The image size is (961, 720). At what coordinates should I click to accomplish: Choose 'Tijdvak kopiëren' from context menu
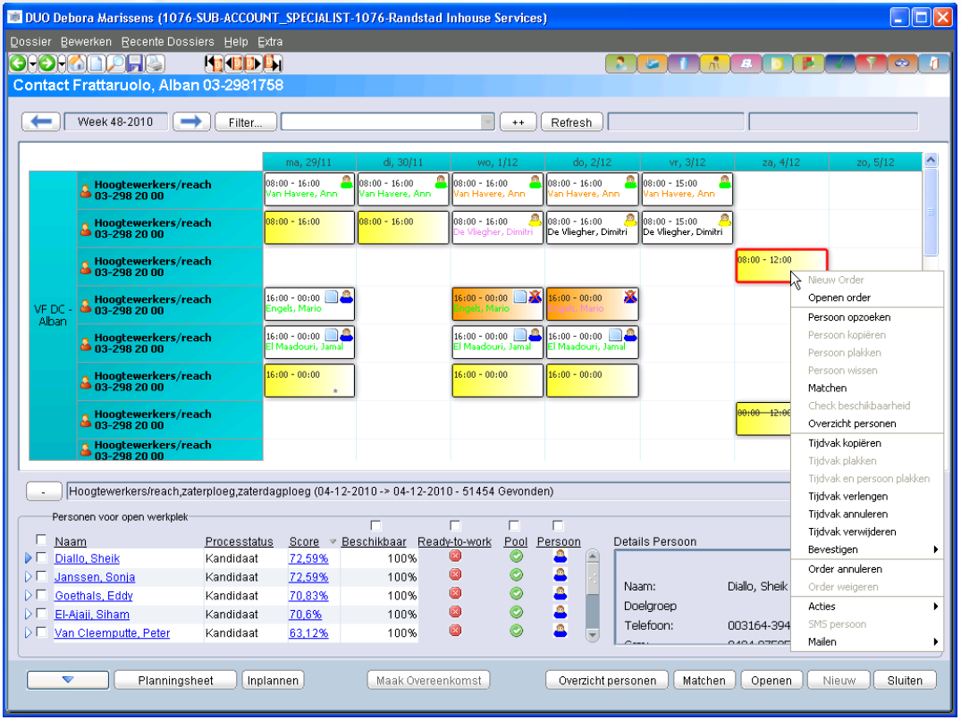(844, 443)
